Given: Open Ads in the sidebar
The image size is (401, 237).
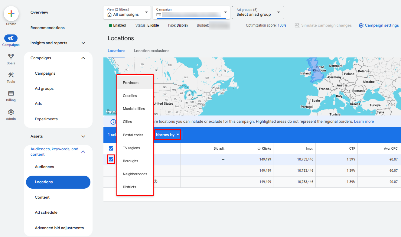Looking at the screenshot, I should [x=38, y=104].
